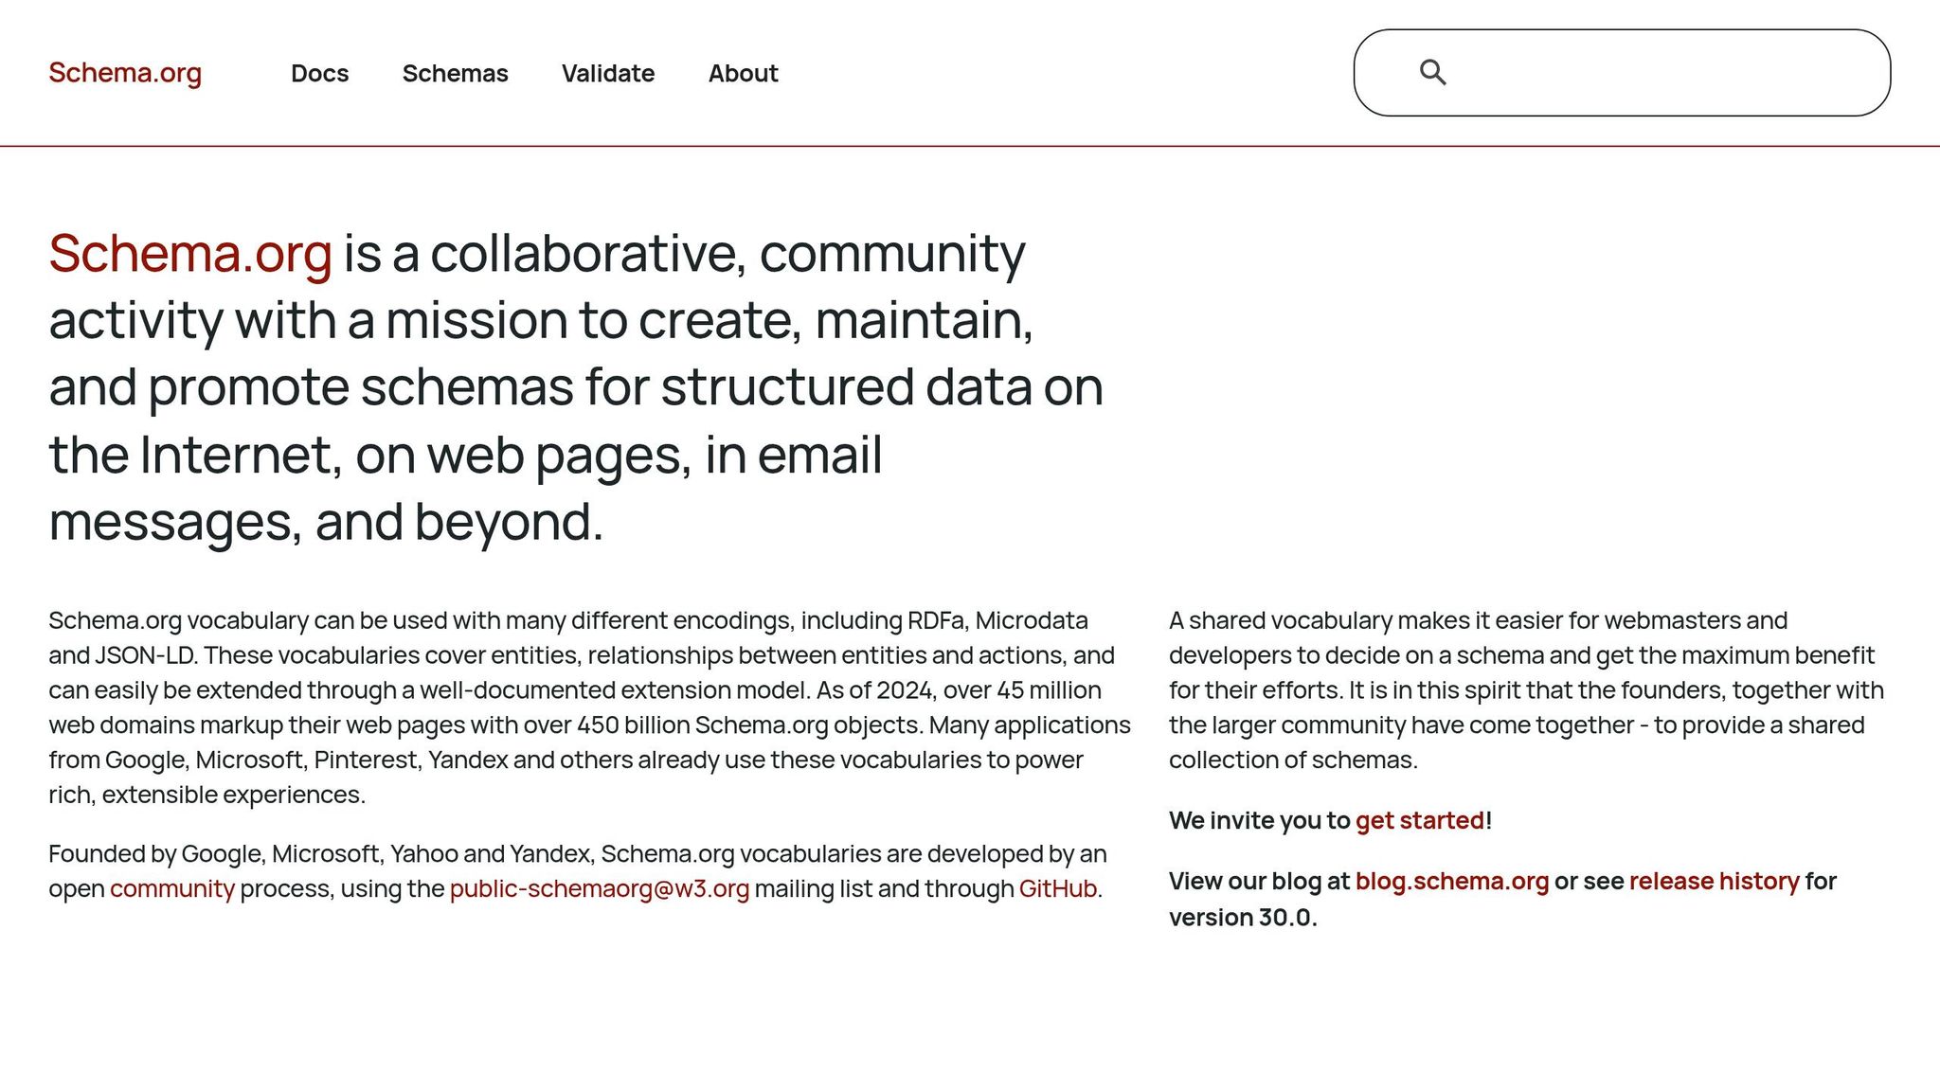Click the Schema.org logo in header
1940x1091 pixels.
(125, 73)
